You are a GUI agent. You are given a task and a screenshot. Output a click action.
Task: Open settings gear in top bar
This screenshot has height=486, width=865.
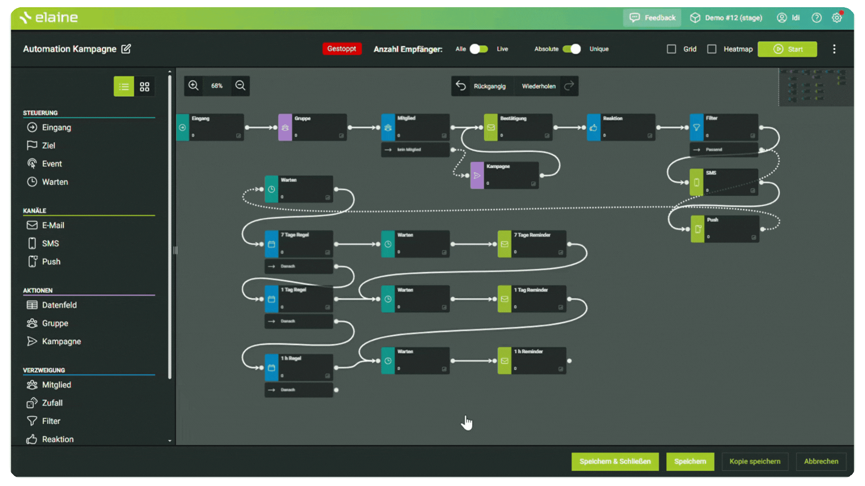pyautogui.click(x=837, y=18)
